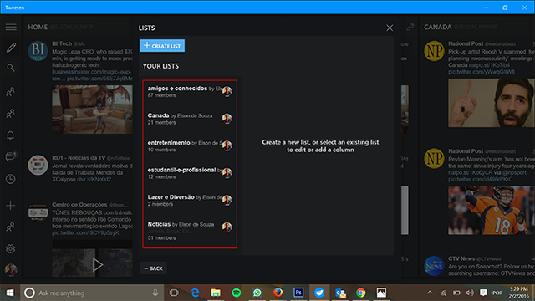Open Photoshop from taskbar
This screenshot has width=535, height=301.
pos(298,293)
